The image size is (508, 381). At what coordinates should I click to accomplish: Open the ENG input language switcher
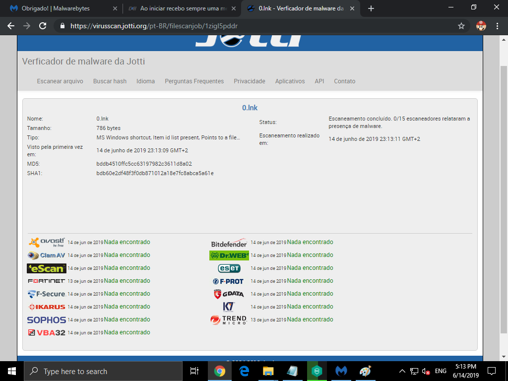(441, 371)
